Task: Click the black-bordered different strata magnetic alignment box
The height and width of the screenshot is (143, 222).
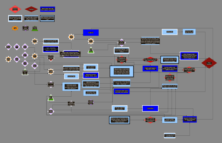Action: pos(119,120)
